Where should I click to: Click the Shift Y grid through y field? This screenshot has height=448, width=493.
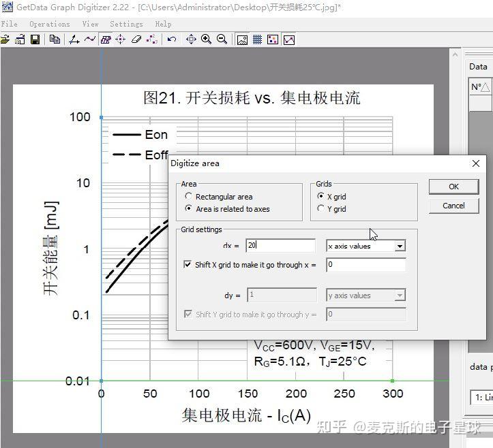pos(366,315)
